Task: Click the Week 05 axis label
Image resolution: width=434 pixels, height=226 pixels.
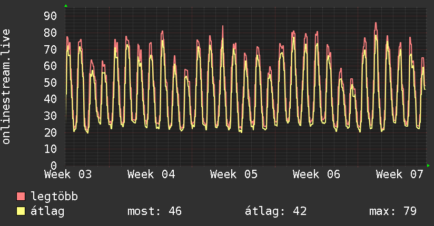Action: 234,174
